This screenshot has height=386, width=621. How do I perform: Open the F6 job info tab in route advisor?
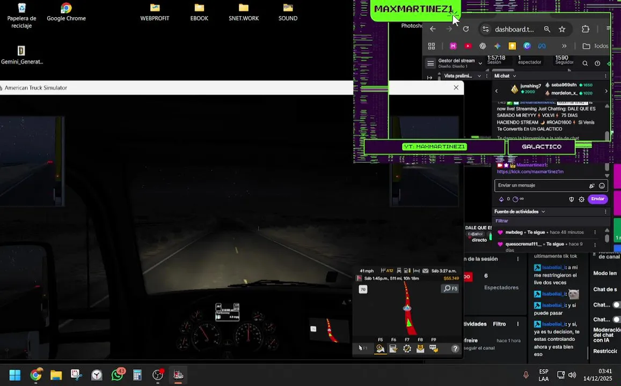pos(393,348)
